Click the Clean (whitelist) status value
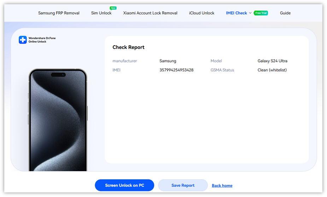 (x=272, y=70)
